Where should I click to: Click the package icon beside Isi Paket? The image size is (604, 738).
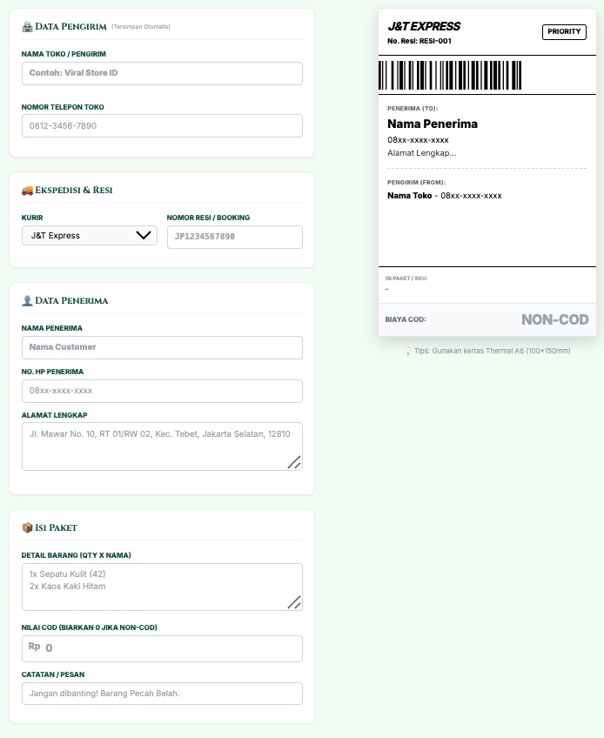click(x=27, y=527)
